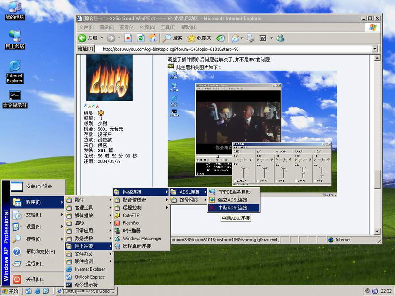395x296 pixels.
Task: Open Favorites (收藏夹) star in IE toolbar
Action: click(199, 38)
